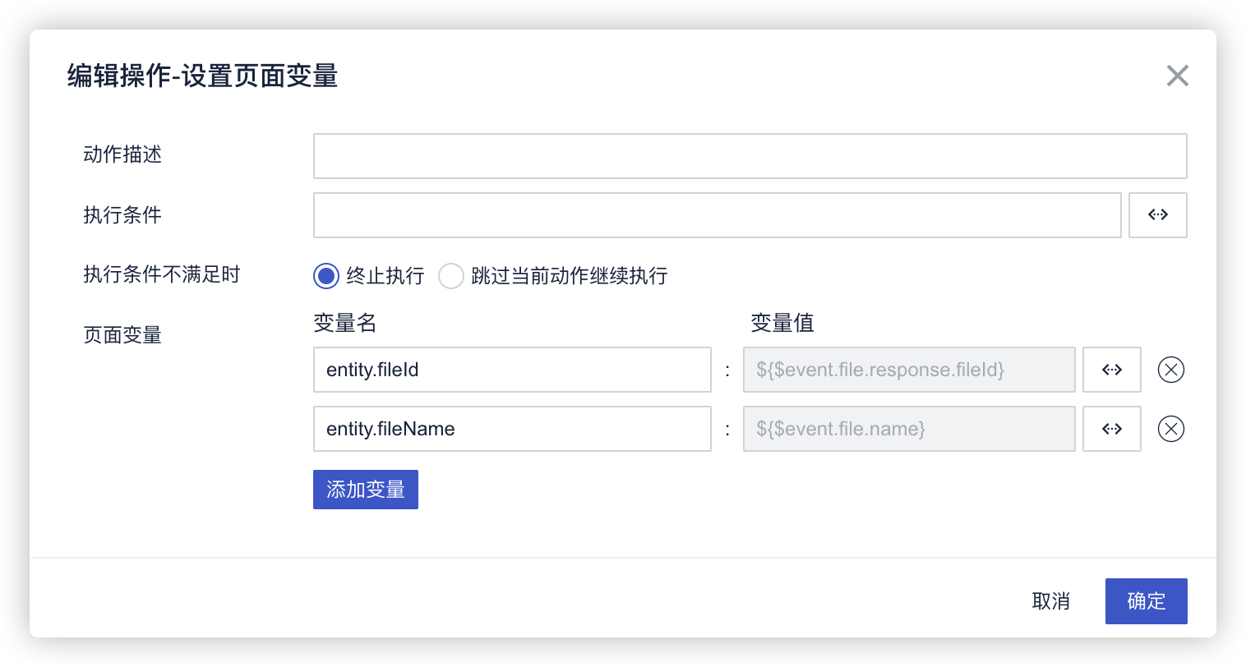The width and height of the screenshot is (1246, 667).
Task: Choose 跳过当前动作继续执行 radio option
Action: tap(451, 276)
